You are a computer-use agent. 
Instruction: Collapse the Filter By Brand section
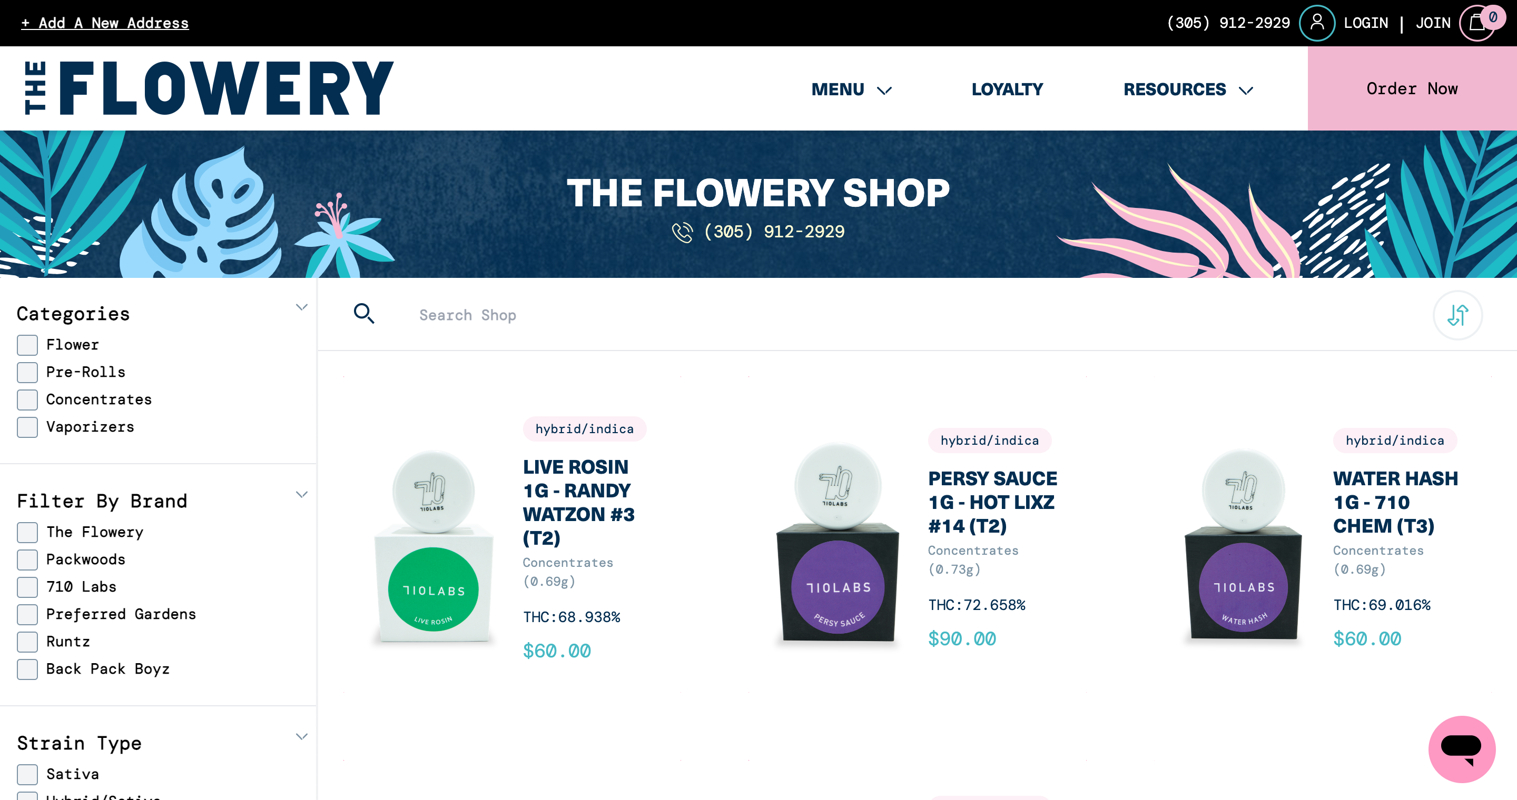pos(301,495)
